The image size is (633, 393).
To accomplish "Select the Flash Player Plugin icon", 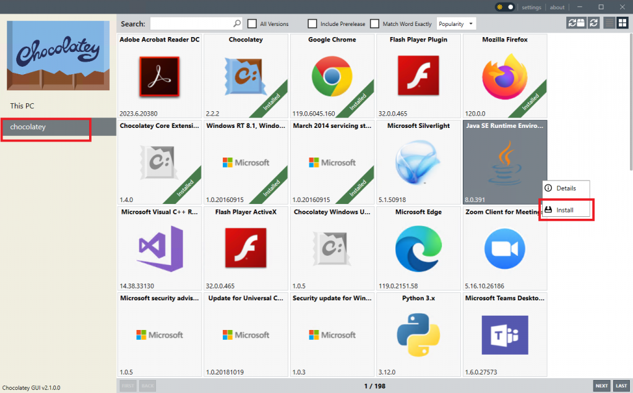I will tap(418, 76).
